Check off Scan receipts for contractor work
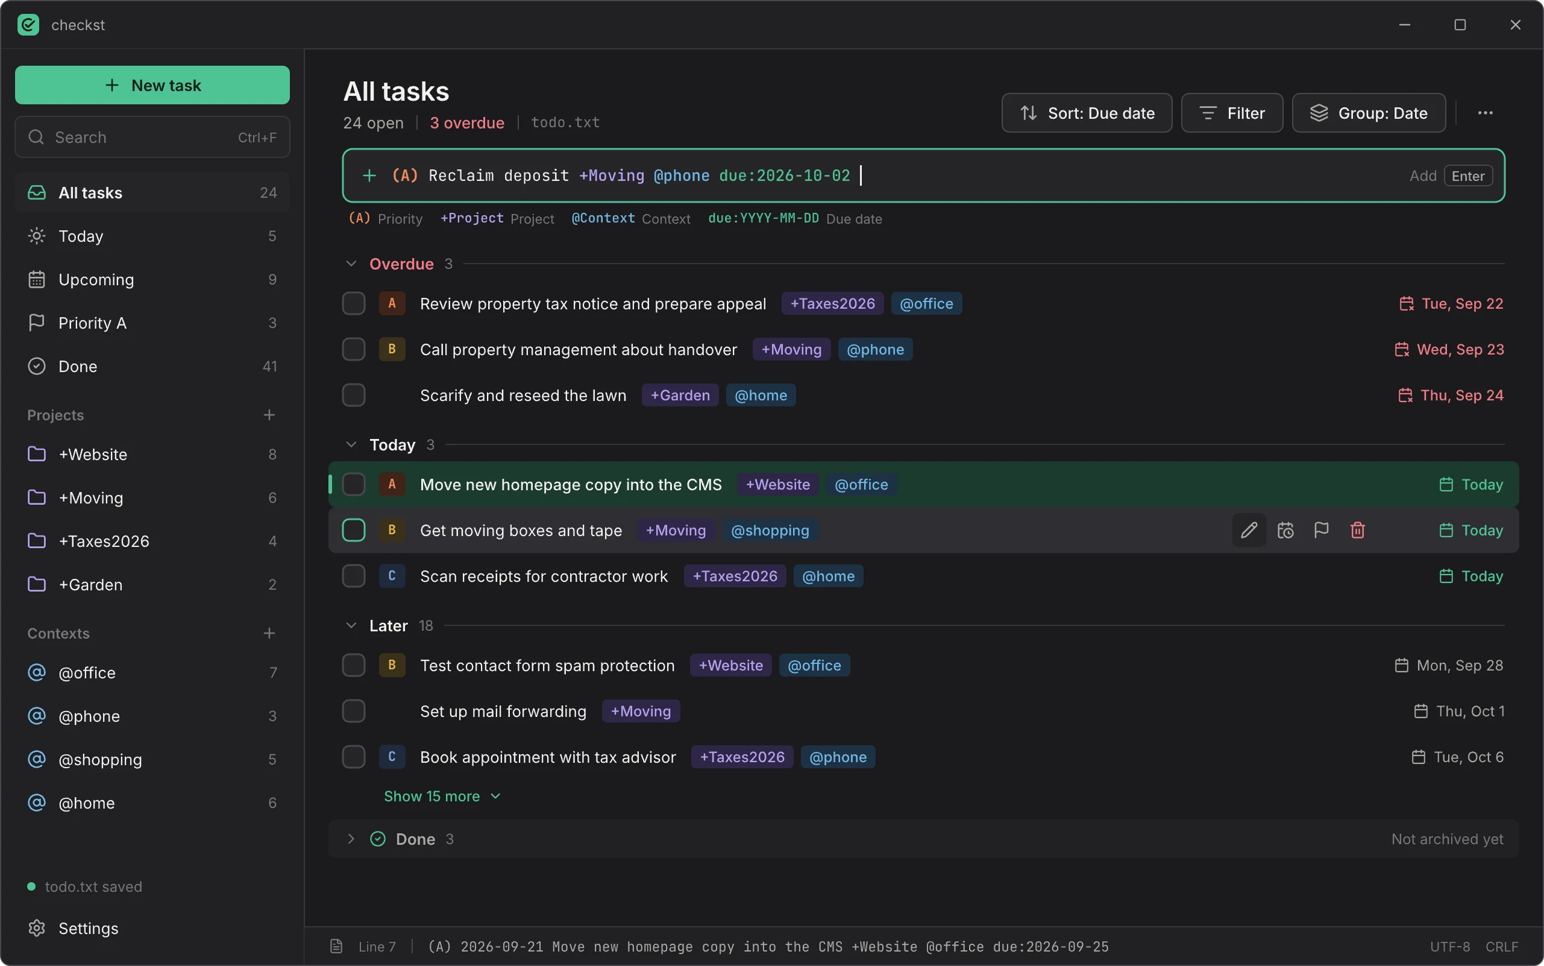The width and height of the screenshot is (1544, 966). (x=353, y=576)
